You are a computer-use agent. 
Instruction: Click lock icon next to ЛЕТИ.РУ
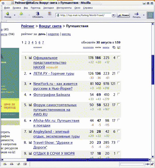(30, 74)
